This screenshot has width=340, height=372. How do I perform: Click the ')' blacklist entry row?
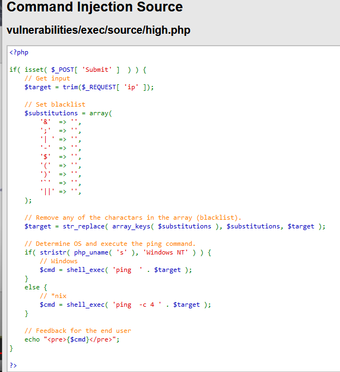coord(60,175)
